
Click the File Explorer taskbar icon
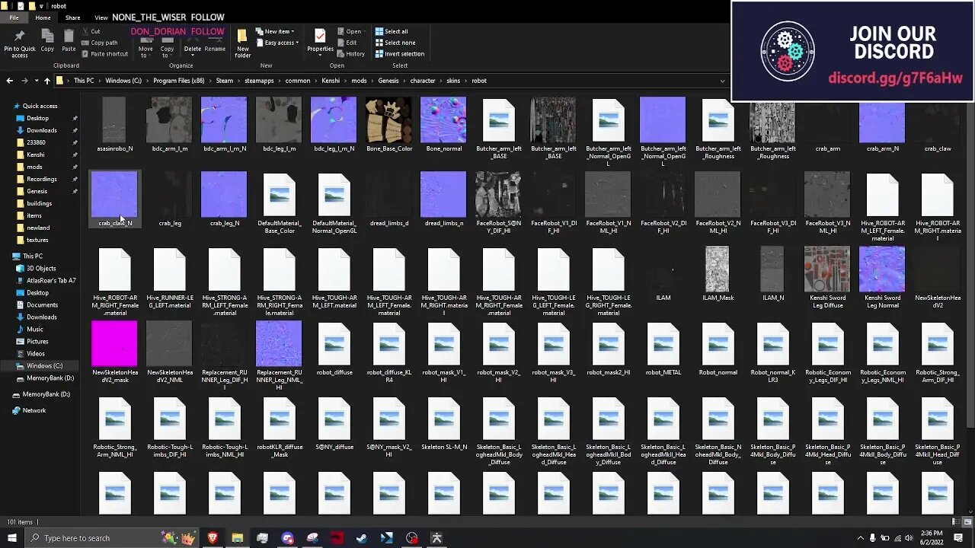[238, 538]
